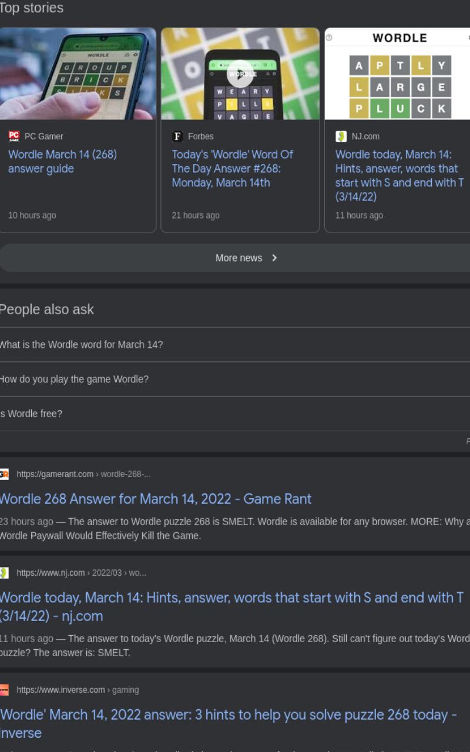Click the 'PC Gamer' source name text
Viewport: 470px width, 752px height.
pyautogui.click(x=44, y=136)
